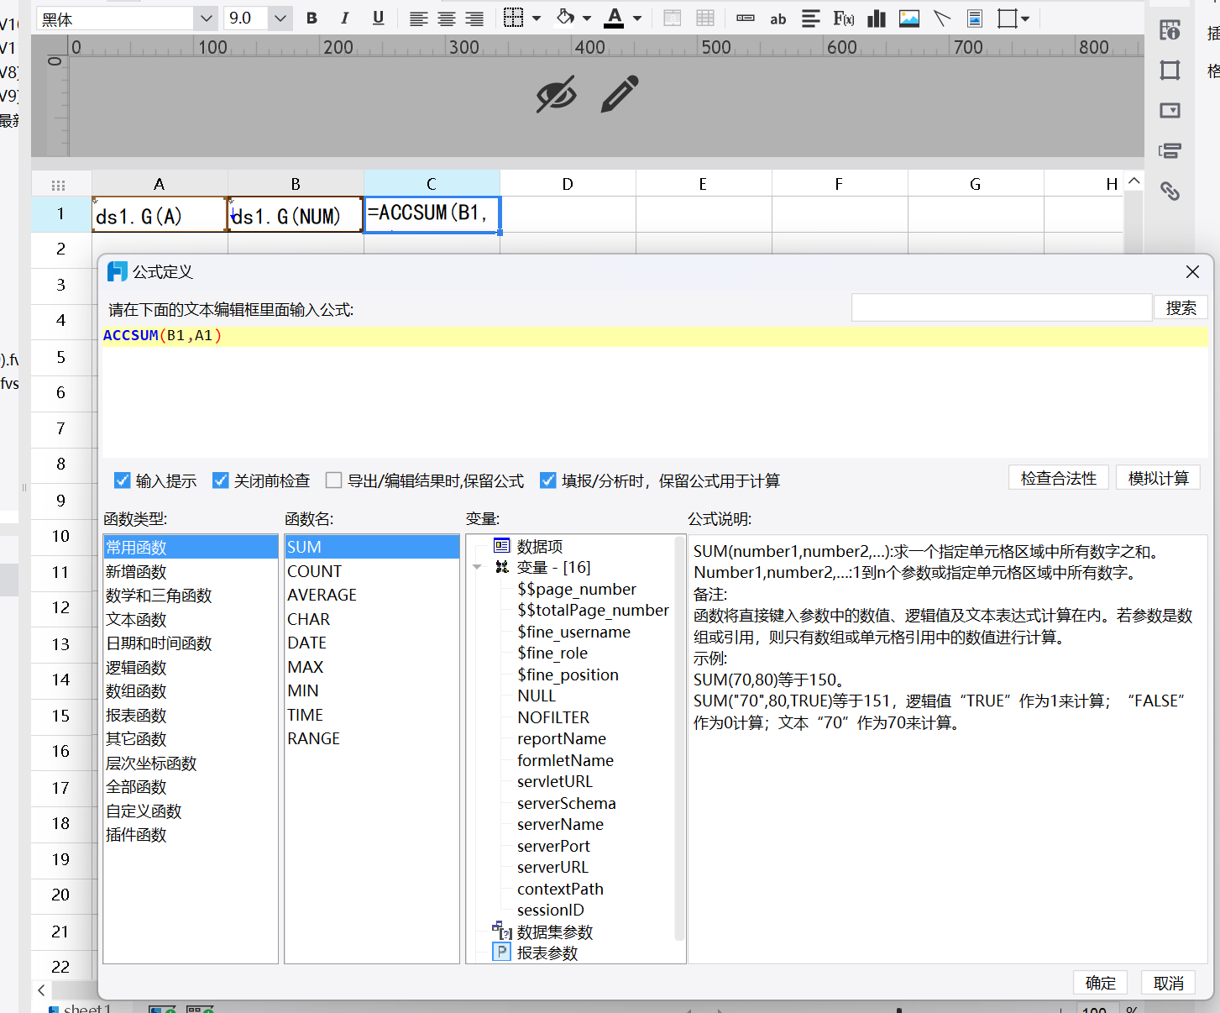Open widget settings icon in right sidebar
The image size is (1220, 1013).
pyautogui.click(x=1170, y=110)
